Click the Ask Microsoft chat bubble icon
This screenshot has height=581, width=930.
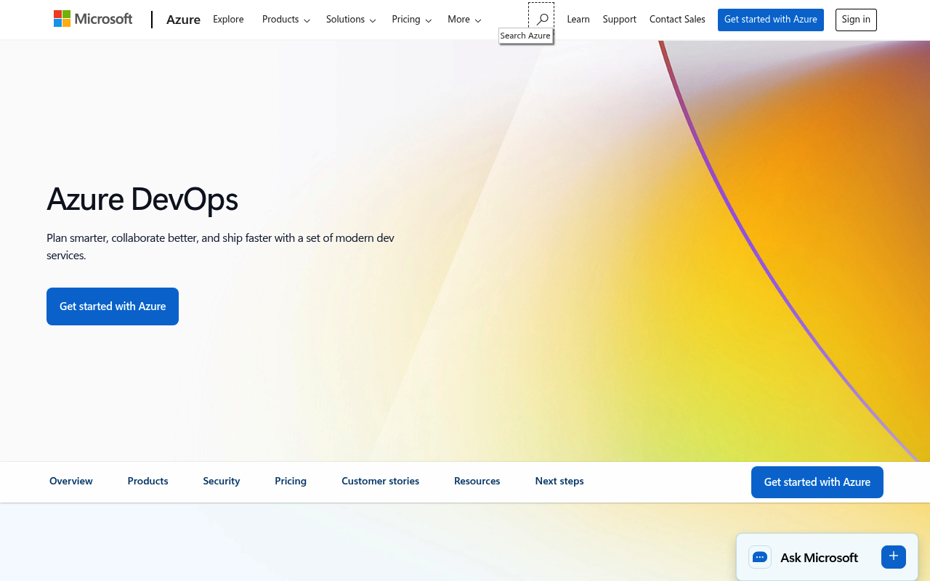[760, 557]
